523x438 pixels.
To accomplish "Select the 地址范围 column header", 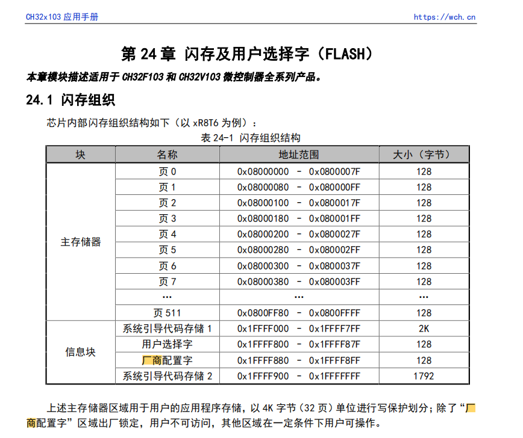I will point(299,155).
